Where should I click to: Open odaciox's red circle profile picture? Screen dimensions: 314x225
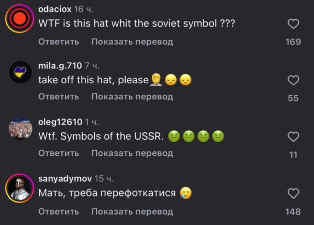click(20, 19)
